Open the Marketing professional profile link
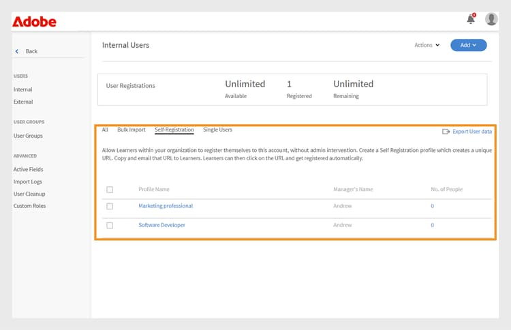This screenshot has width=511, height=330. tap(166, 206)
